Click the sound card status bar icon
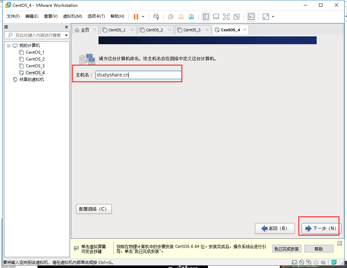 [x=323, y=263]
